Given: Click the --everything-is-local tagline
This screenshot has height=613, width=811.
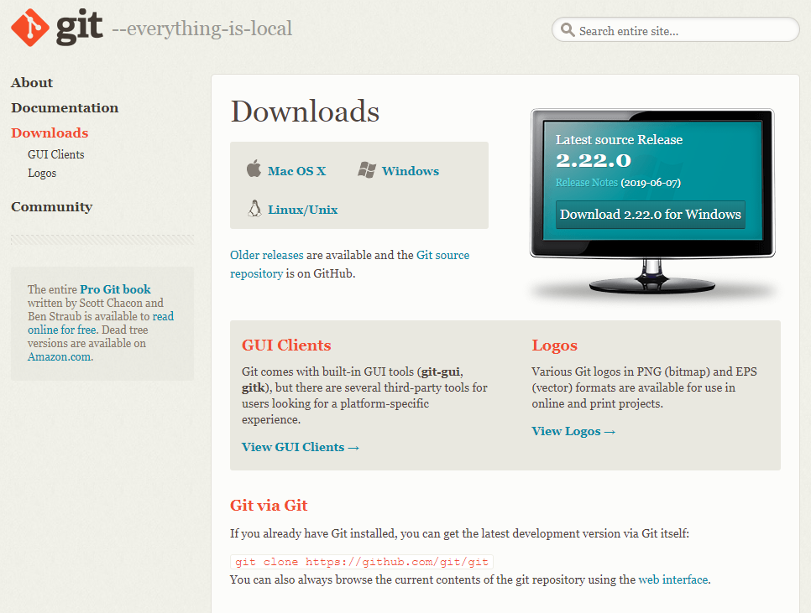Looking at the screenshot, I should pos(202,29).
